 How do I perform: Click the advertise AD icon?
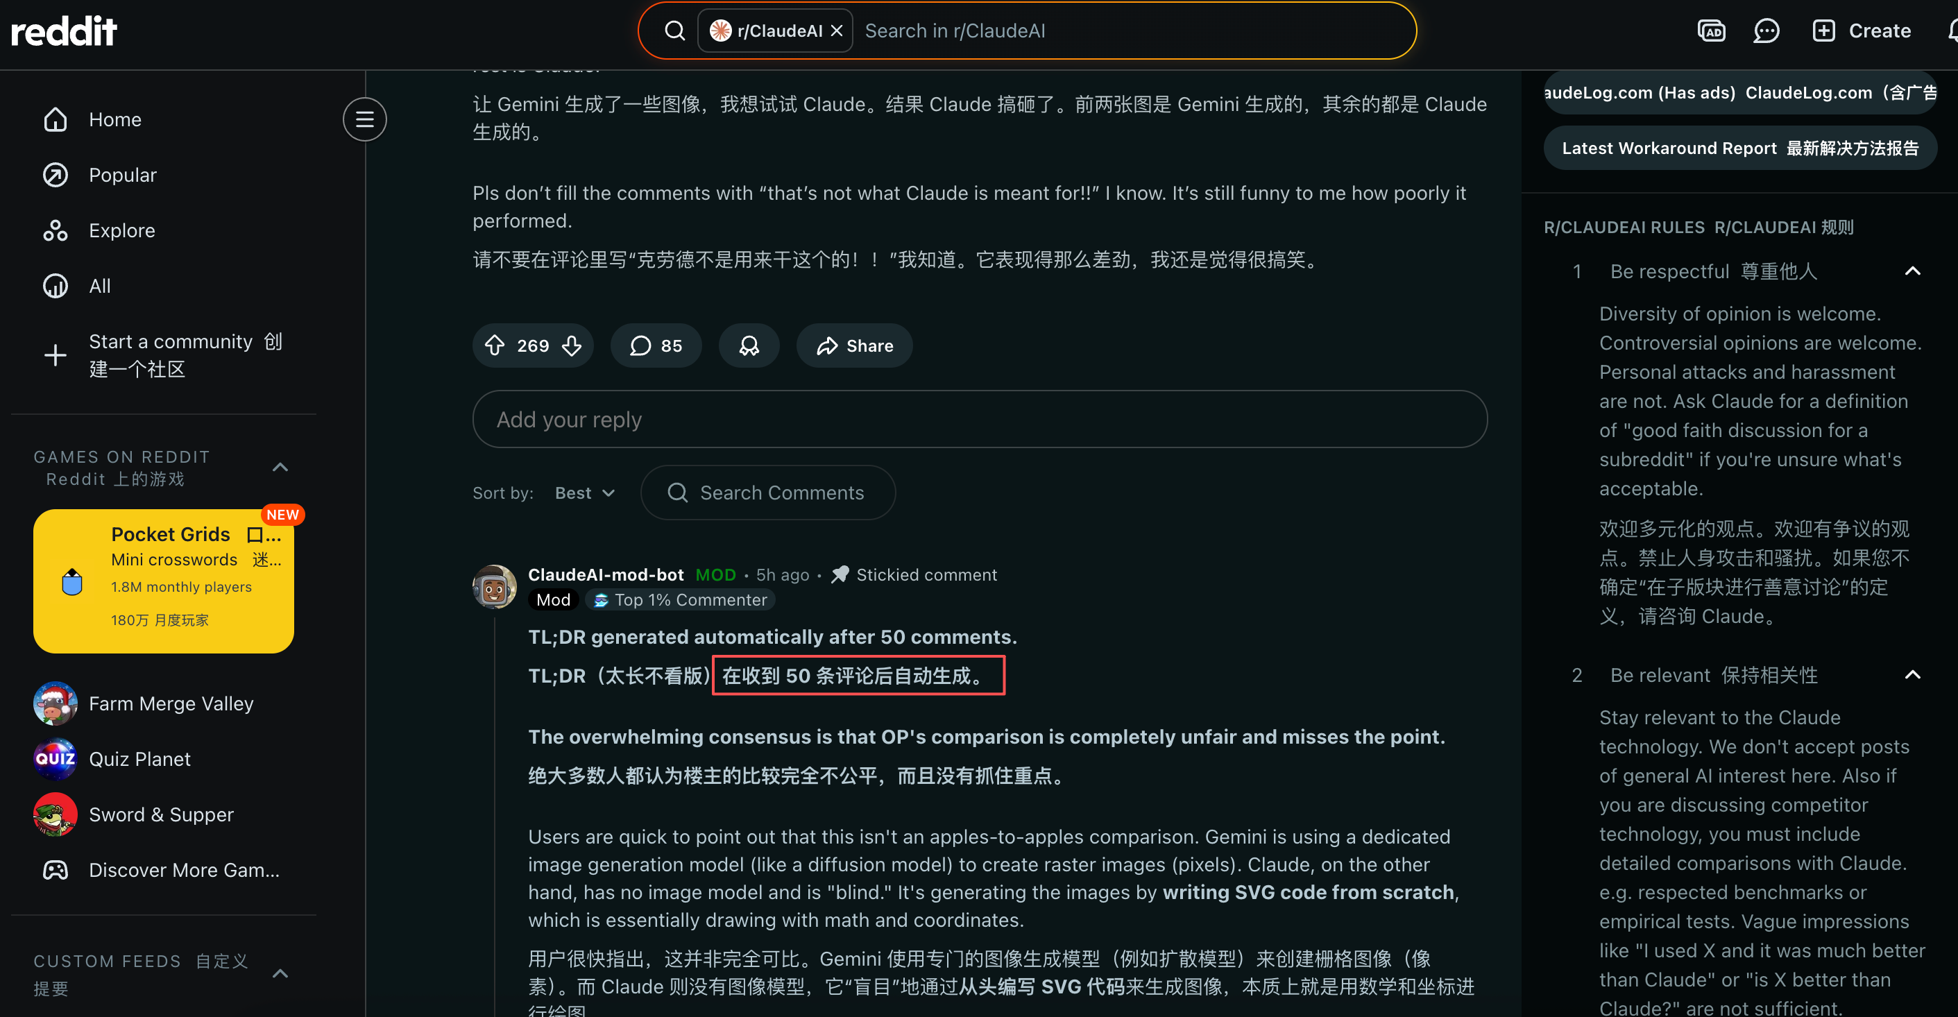[1711, 31]
